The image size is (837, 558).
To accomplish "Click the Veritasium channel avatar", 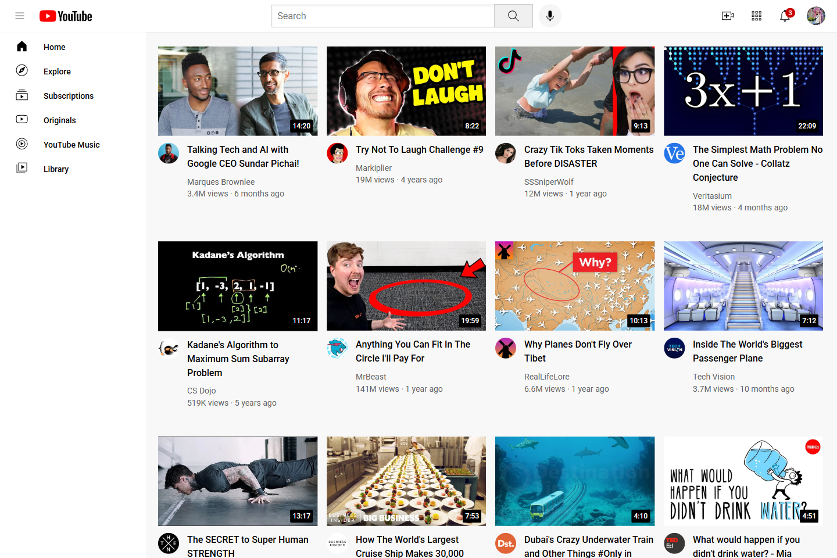I will (x=674, y=153).
